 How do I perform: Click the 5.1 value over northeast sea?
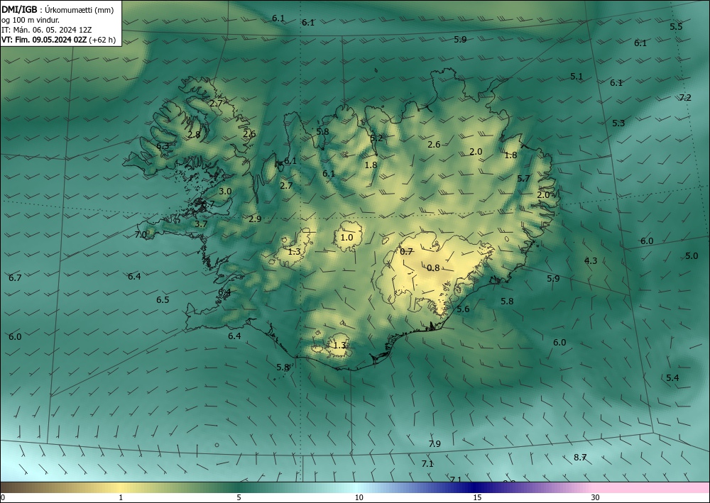click(x=577, y=77)
